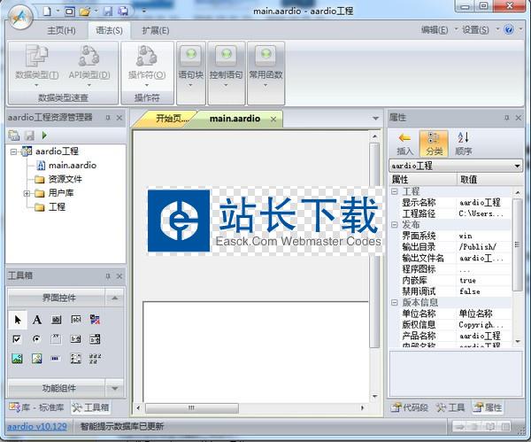Image resolution: width=531 pixels, height=442 pixels.
Task: Create a new file from quick access
Action: coord(47,12)
